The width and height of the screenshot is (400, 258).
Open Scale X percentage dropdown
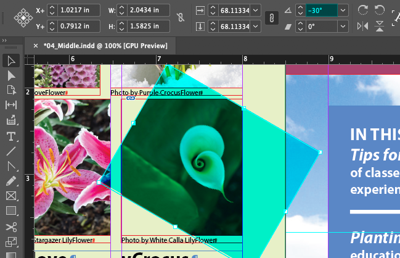255,10
